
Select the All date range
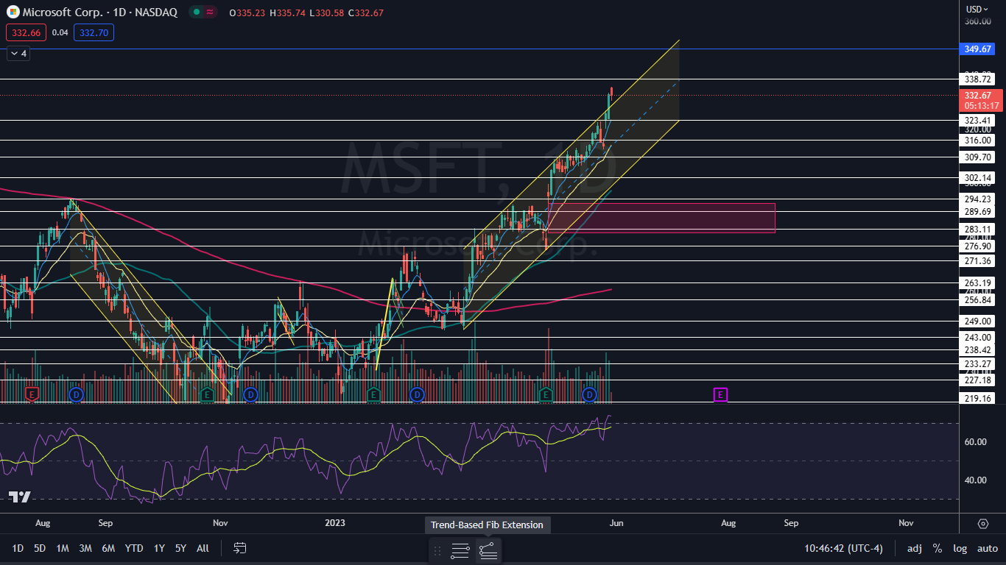pos(203,548)
